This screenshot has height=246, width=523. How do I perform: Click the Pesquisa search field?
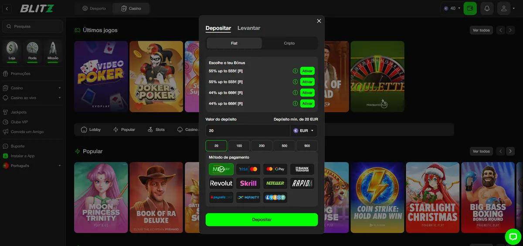click(32, 26)
